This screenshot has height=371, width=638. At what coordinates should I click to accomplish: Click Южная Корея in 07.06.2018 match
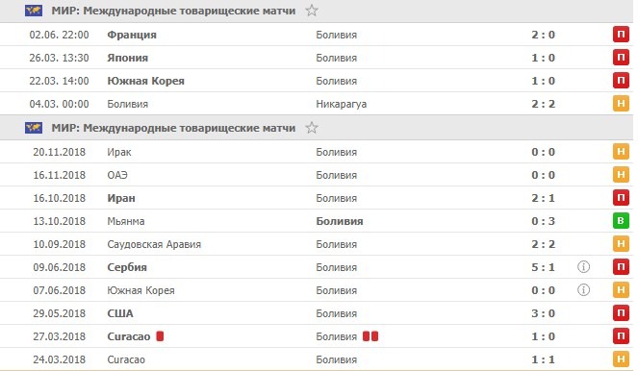pyautogui.click(x=140, y=290)
